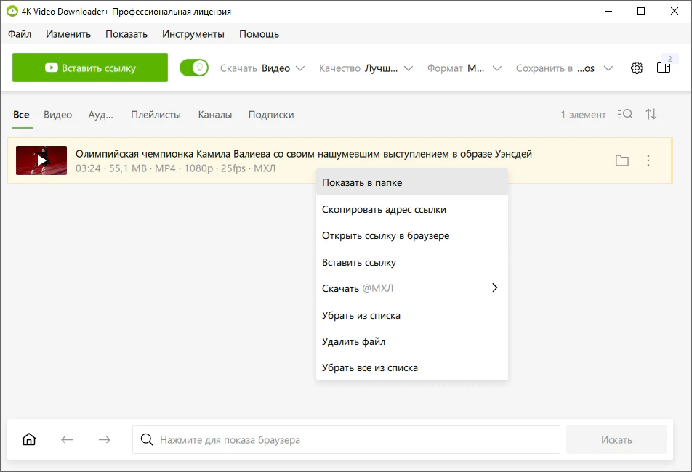Open the settings gear icon
The height and width of the screenshot is (472, 692).
[637, 67]
